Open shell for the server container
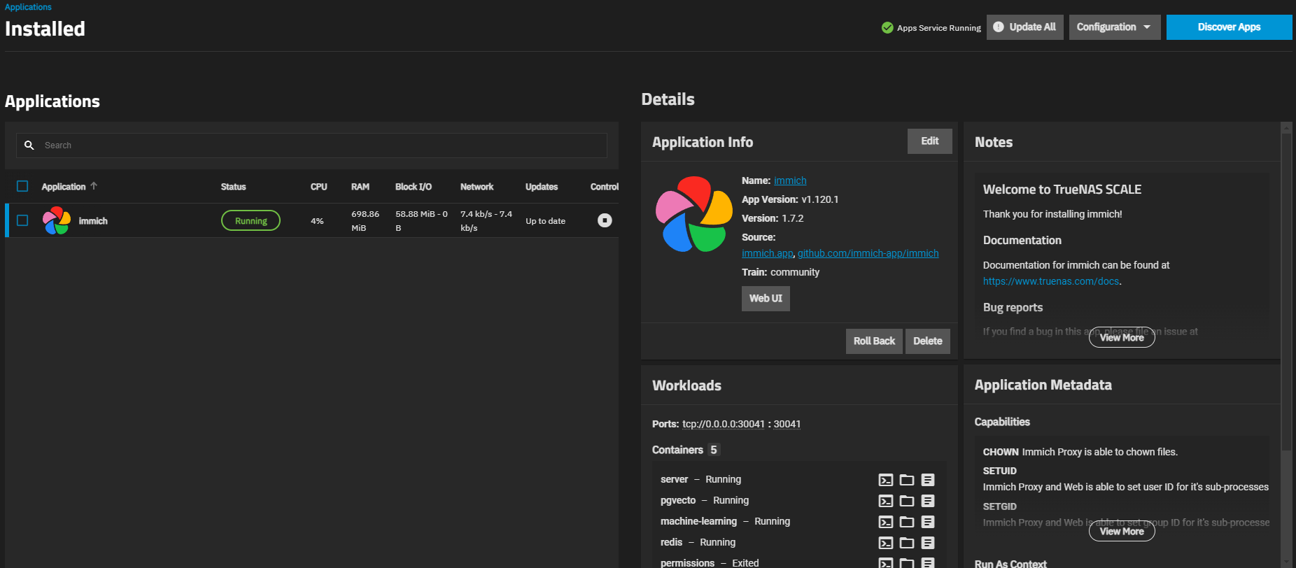 coord(885,480)
